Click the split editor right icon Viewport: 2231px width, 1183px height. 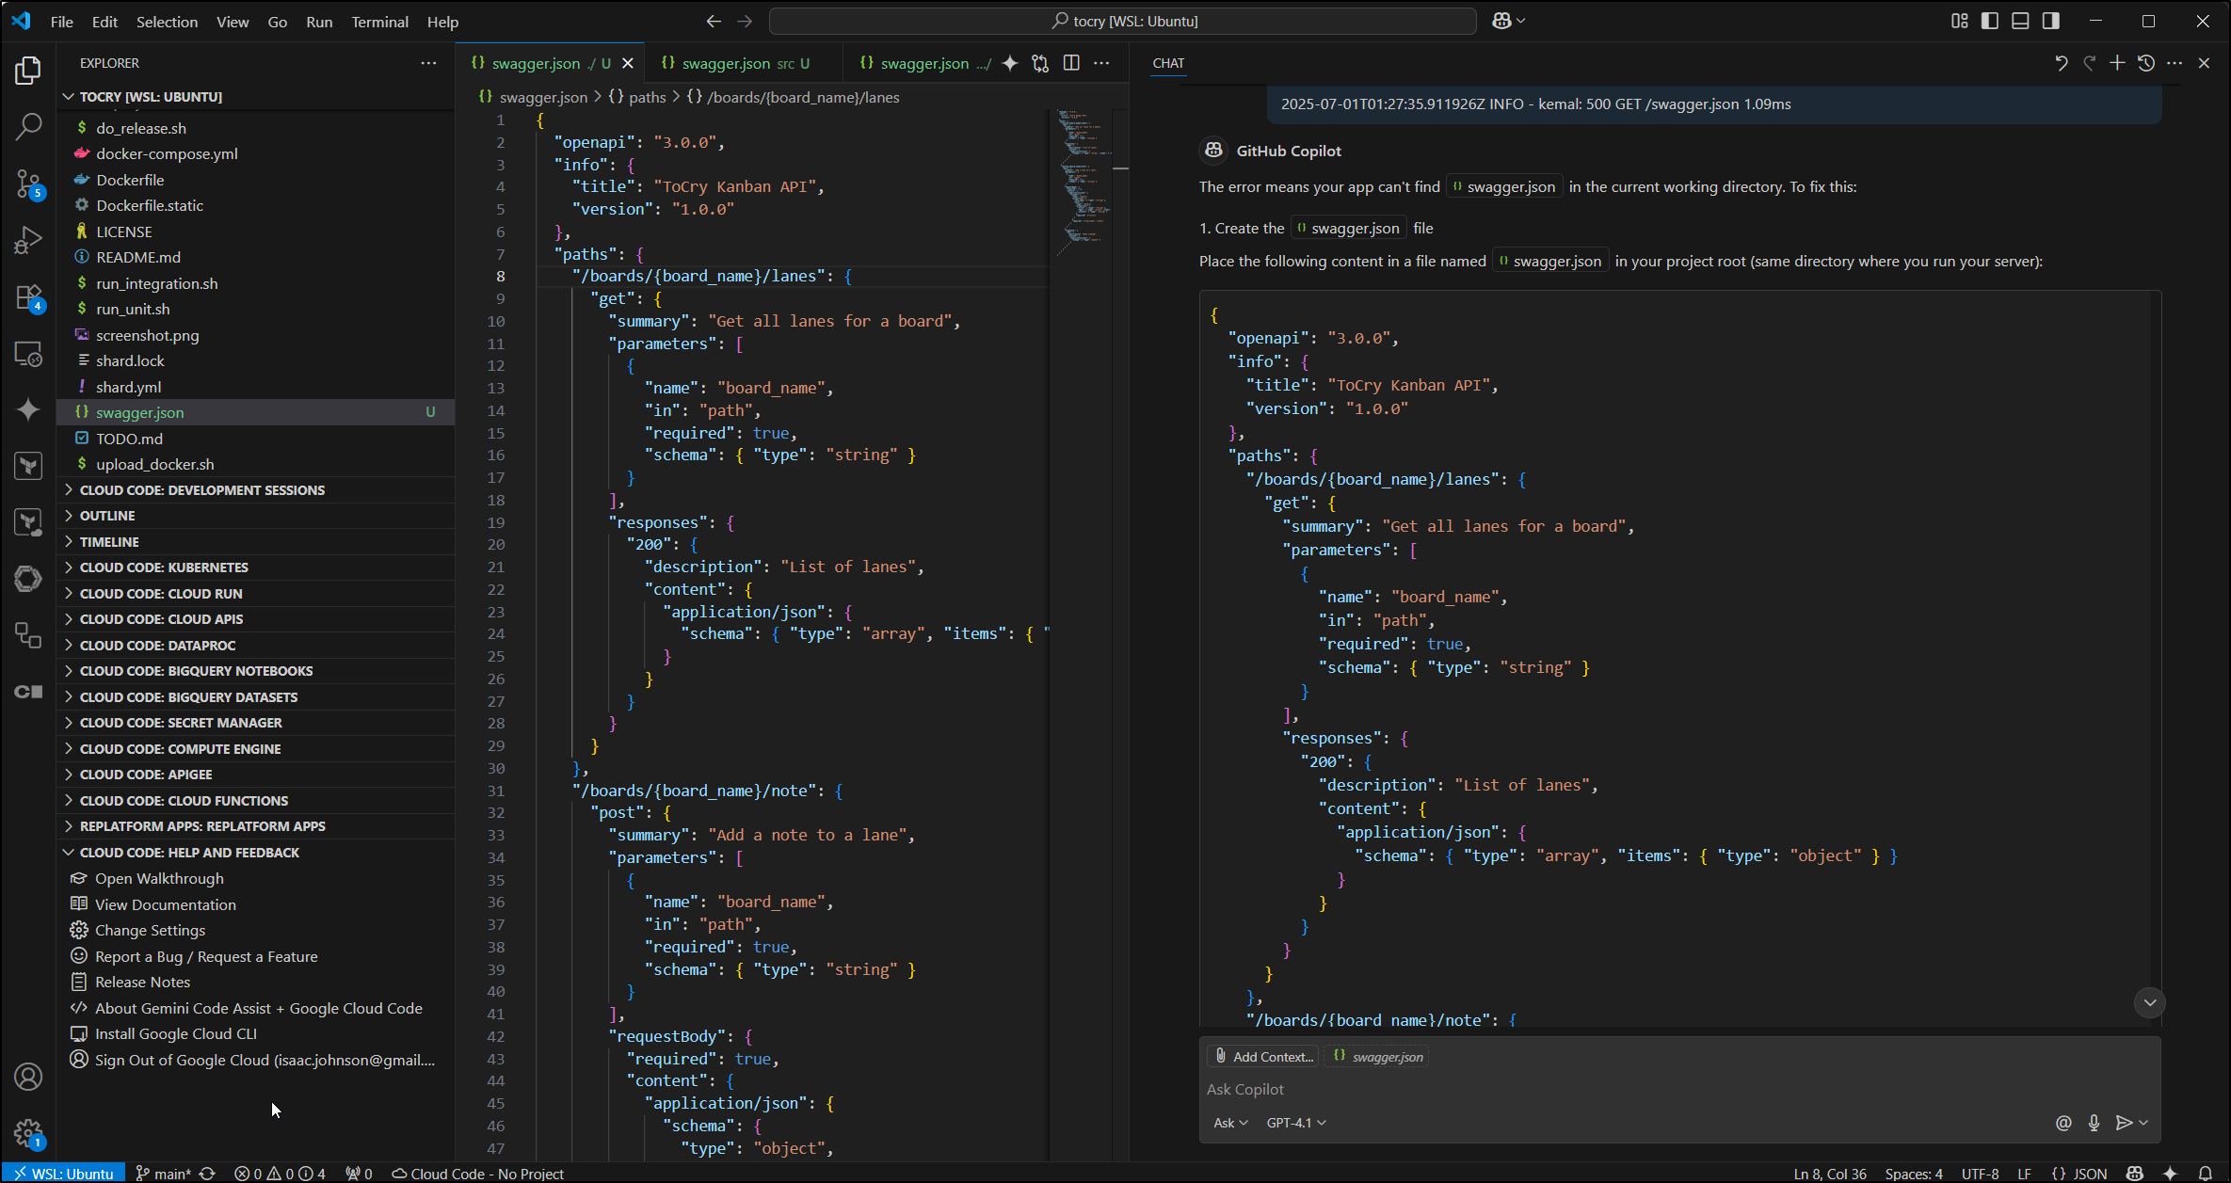1071,63
